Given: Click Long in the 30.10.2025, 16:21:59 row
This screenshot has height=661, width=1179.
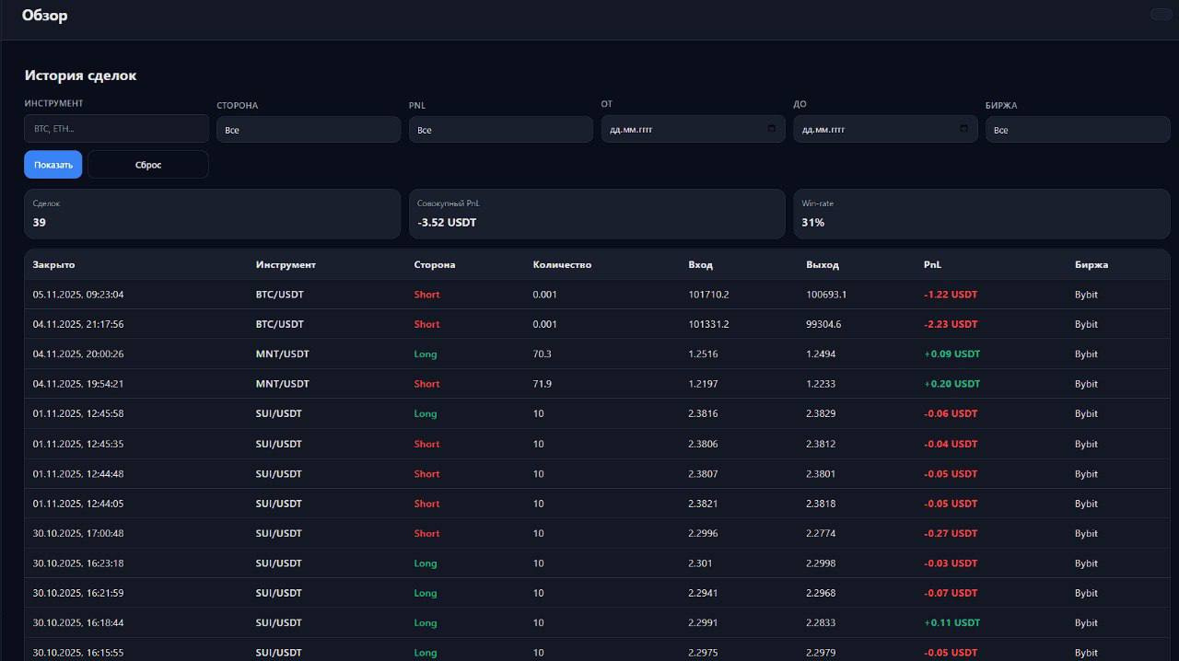Looking at the screenshot, I should [426, 593].
